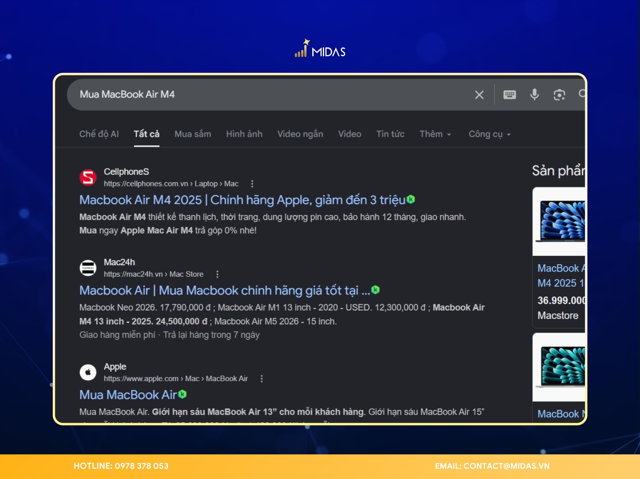
Task: Open the Mac24h Macbook Air result link
Action: (x=224, y=290)
